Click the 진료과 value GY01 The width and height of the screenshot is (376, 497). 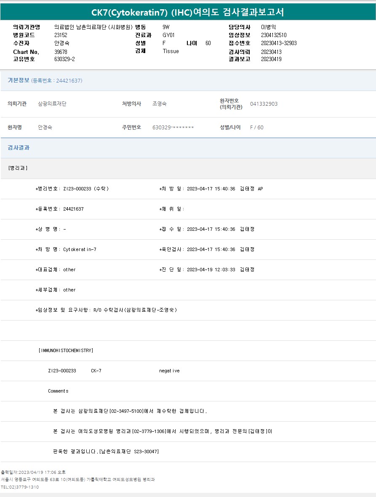point(168,35)
